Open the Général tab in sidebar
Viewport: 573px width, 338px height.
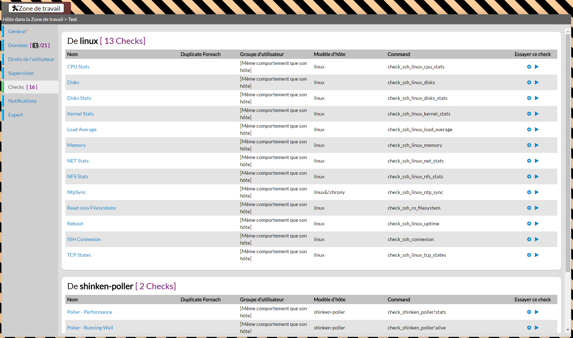pyautogui.click(x=17, y=31)
